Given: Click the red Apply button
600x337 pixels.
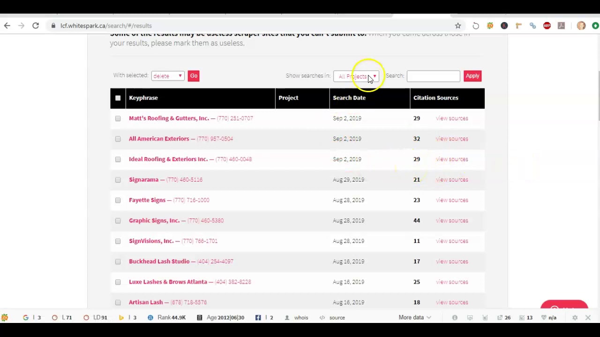Looking at the screenshot, I should (x=472, y=76).
